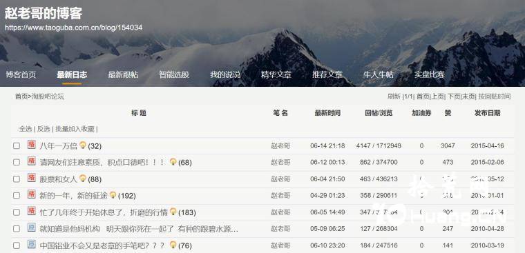Open the 智能选股 tab
Screen dimensions: 525x253
coord(174,74)
